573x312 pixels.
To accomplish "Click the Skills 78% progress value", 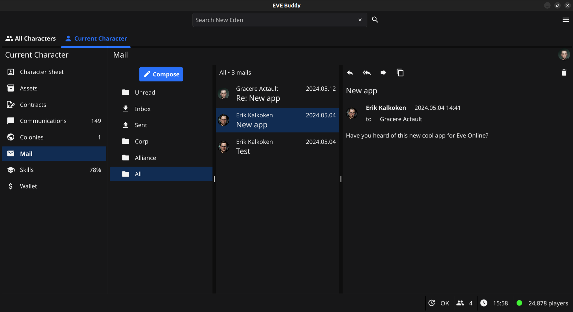I will pyautogui.click(x=95, y=170).
